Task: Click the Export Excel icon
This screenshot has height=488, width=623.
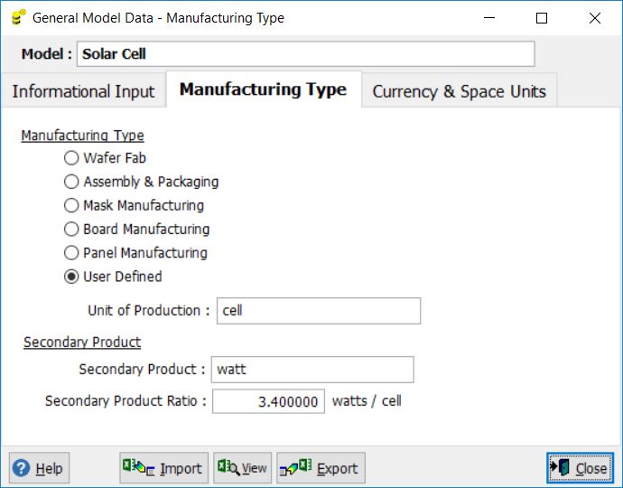Action: coord(295,467)
